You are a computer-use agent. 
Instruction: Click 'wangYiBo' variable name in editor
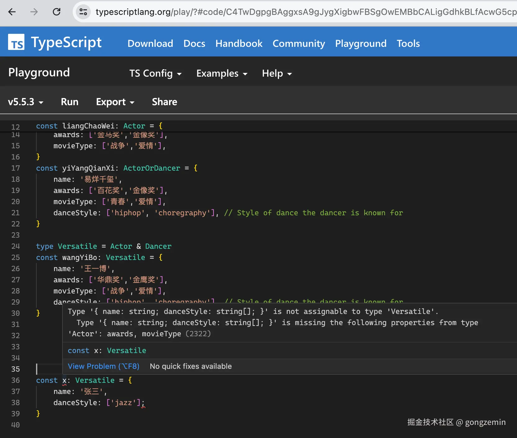80,257
